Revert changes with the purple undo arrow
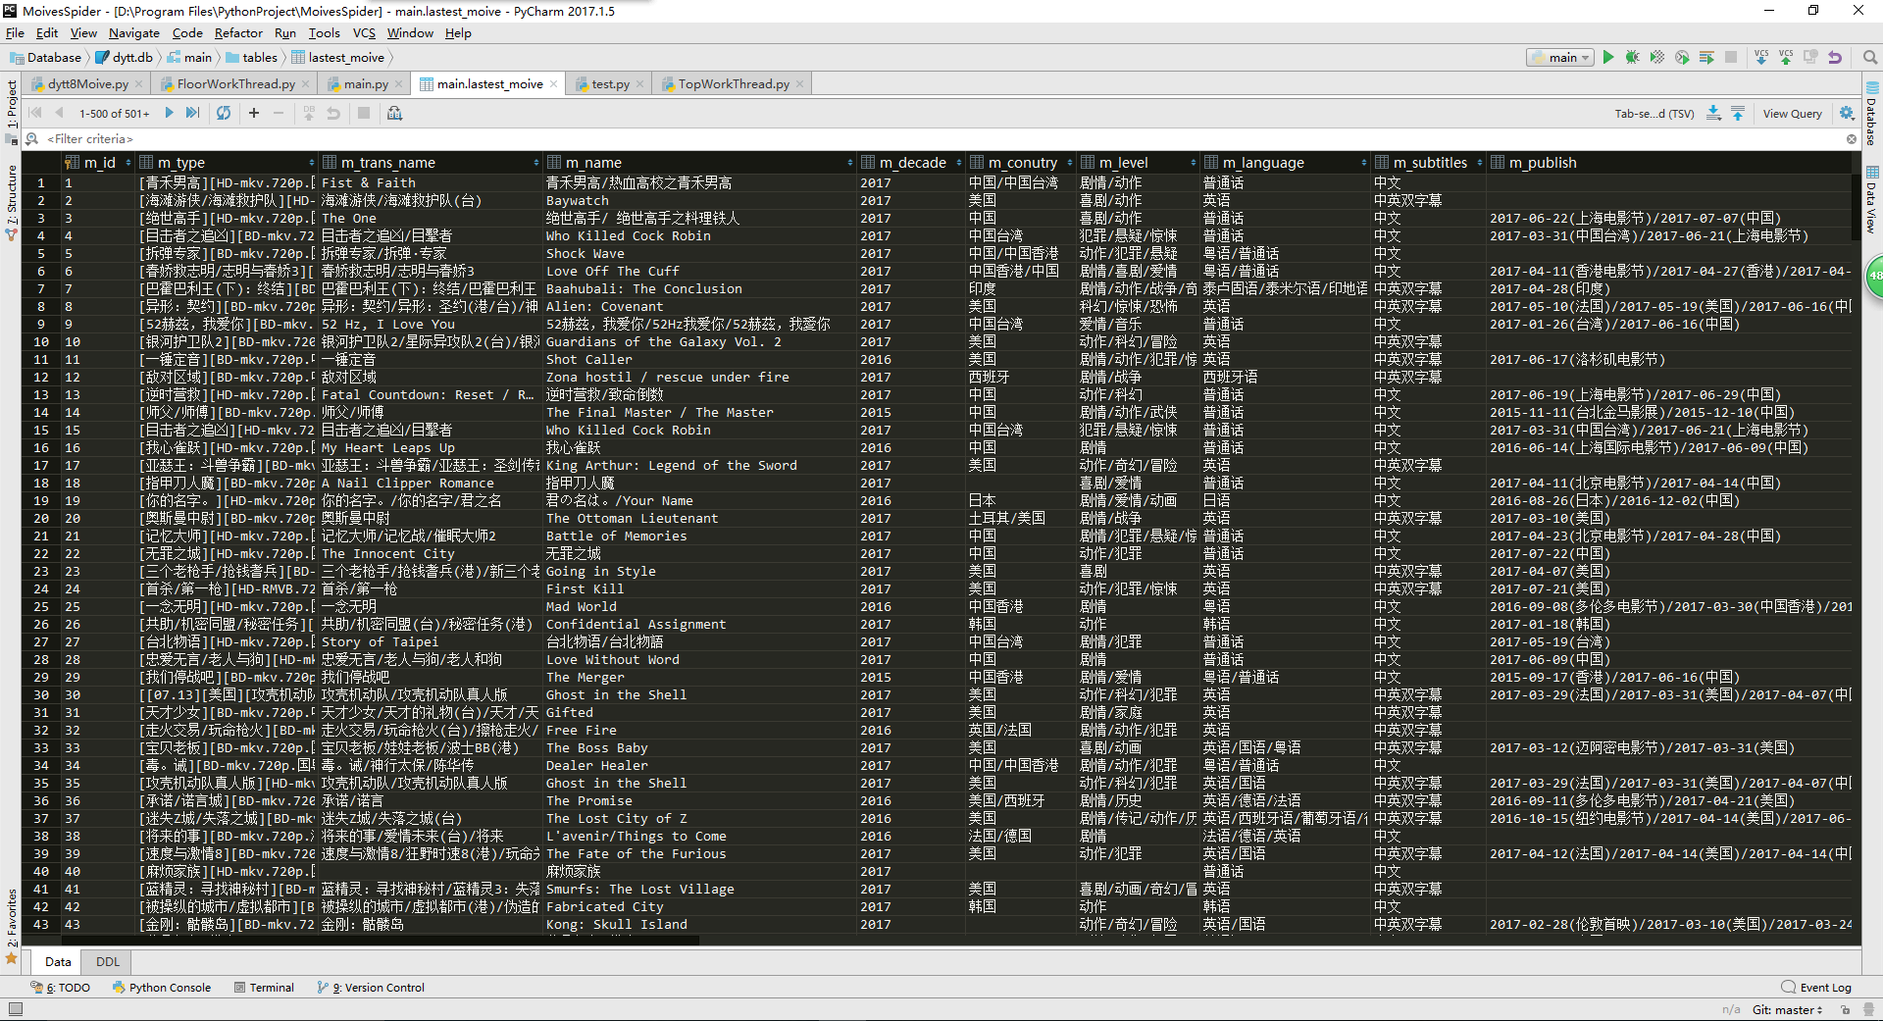1883x1021 pixels. tap(1835, 58)
